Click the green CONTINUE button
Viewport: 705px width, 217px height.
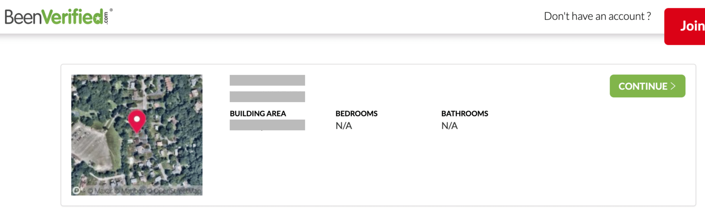pos(647,86)
